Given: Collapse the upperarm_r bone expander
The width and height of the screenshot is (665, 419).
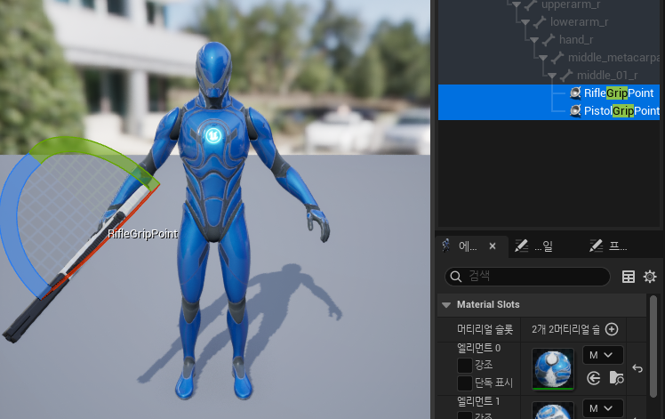Looking at the screenshot, I should click(x=517, y=5).
